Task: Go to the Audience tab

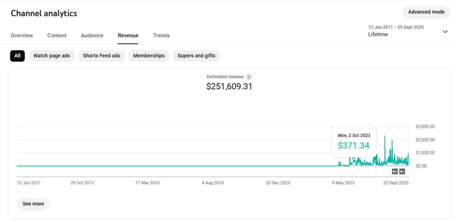Action: tap(92, 36)
